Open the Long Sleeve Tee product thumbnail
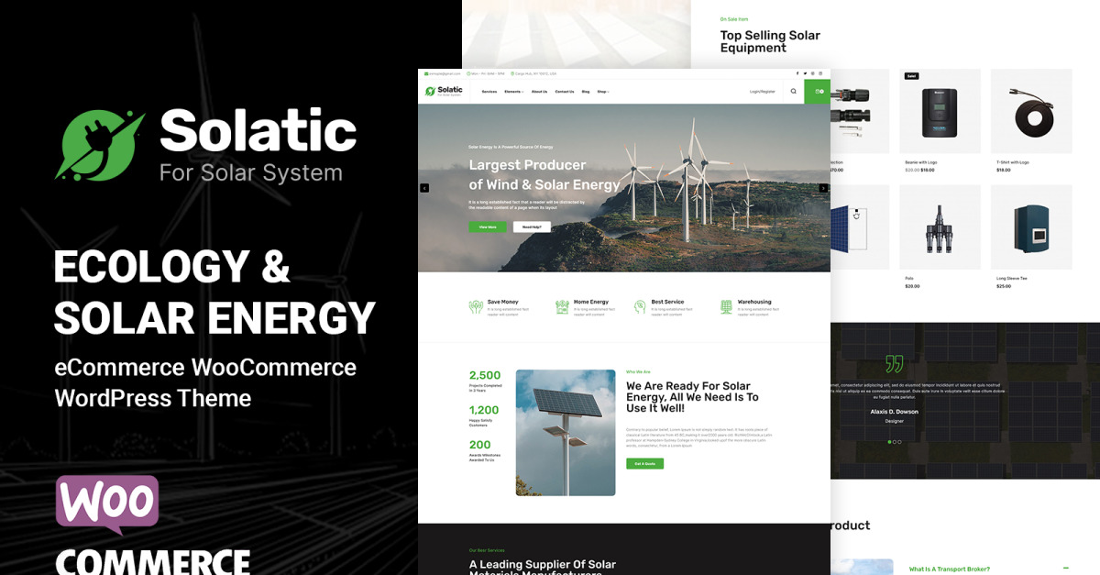Image resolution: width=1100 pixels, height=575 pixels. 1031,227
